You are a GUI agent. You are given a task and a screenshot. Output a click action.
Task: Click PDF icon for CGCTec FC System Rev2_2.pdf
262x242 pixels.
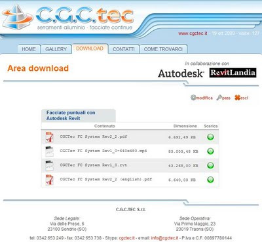[49, 137]
